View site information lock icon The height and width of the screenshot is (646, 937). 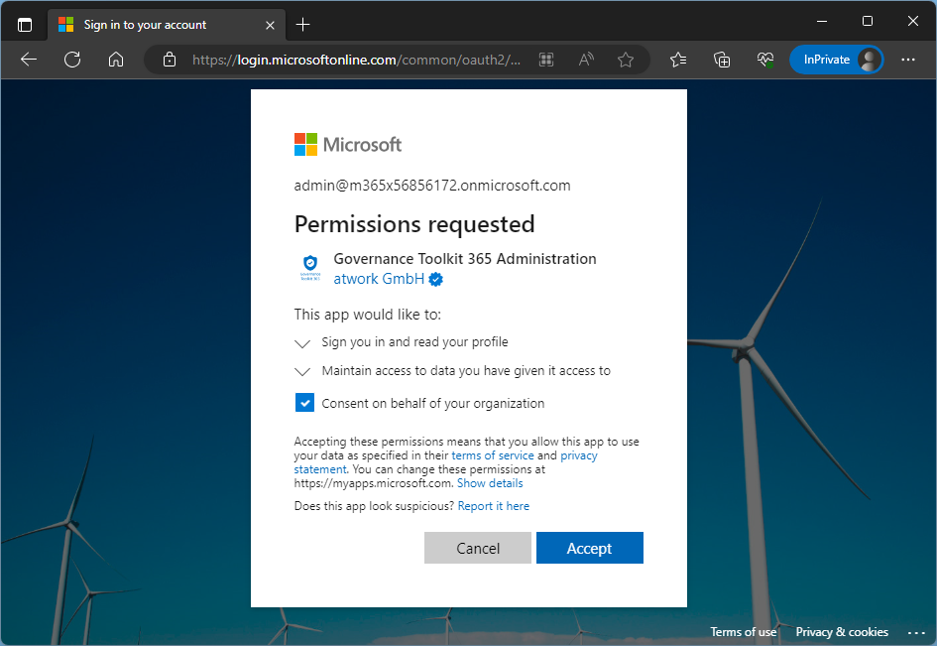coord(170,60)
